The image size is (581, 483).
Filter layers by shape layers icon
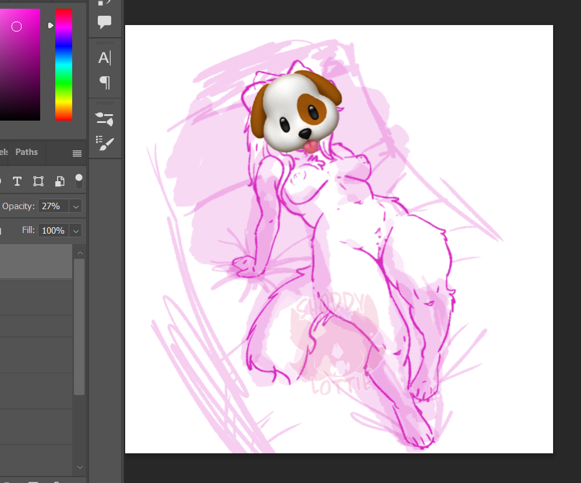(38, 181)
